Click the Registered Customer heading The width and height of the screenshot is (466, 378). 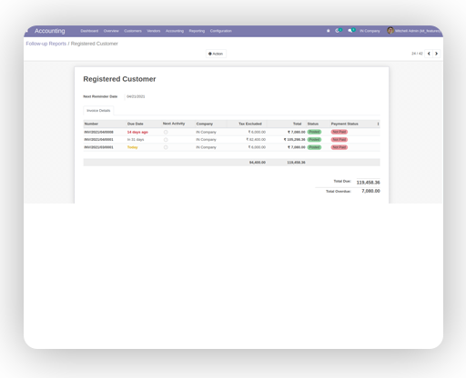click(119, 79)
